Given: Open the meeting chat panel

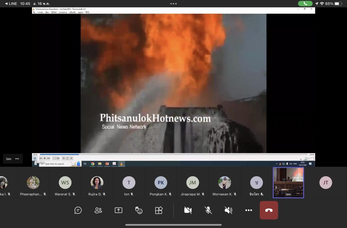Looking at the screenshot, I should click(x=78, y=210).
